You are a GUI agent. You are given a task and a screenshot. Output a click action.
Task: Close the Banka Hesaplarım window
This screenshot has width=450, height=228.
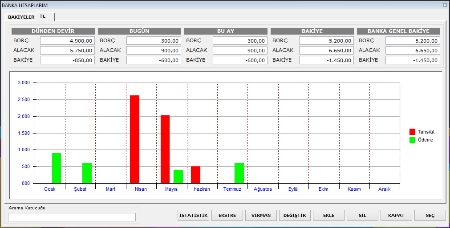[445, 5]
